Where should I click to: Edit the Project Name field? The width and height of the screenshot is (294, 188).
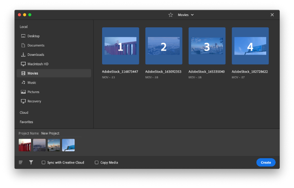click(x=61, y=133)
